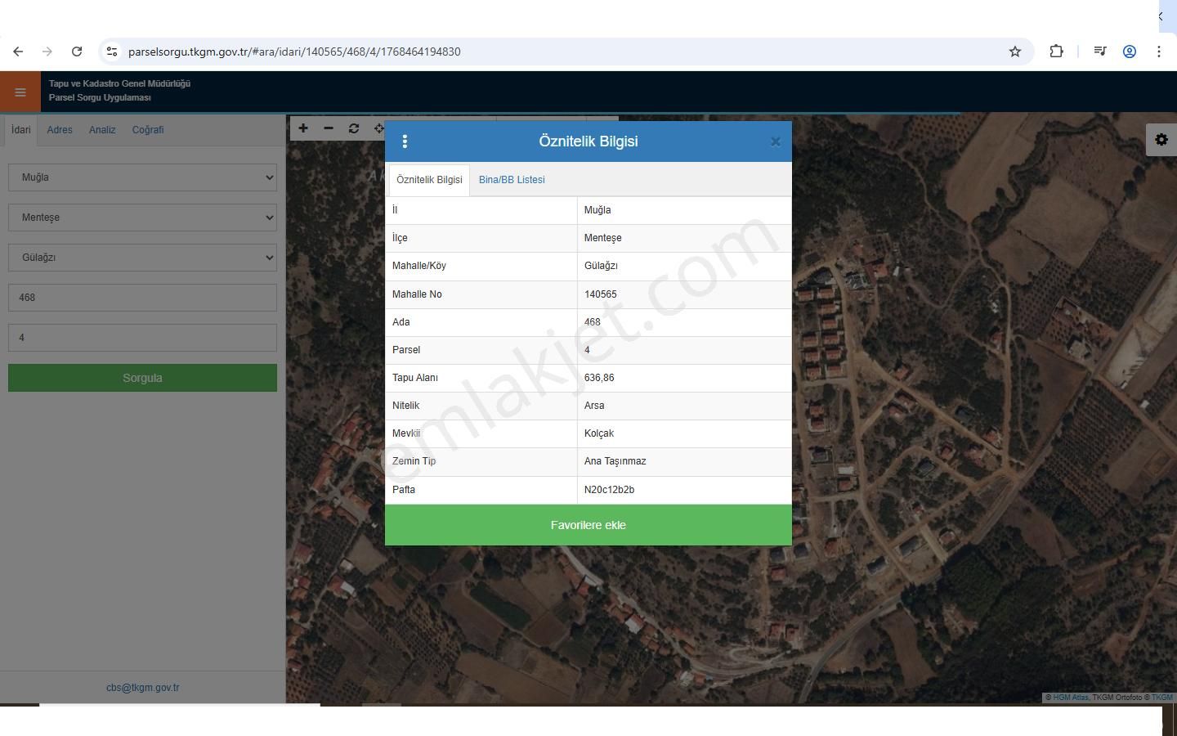The image size is (1177, 736).
Task: Open the hamburger menu in the header
Action: coord(20,92)
